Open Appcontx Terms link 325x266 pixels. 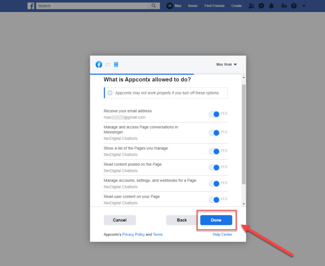[158, 235]
